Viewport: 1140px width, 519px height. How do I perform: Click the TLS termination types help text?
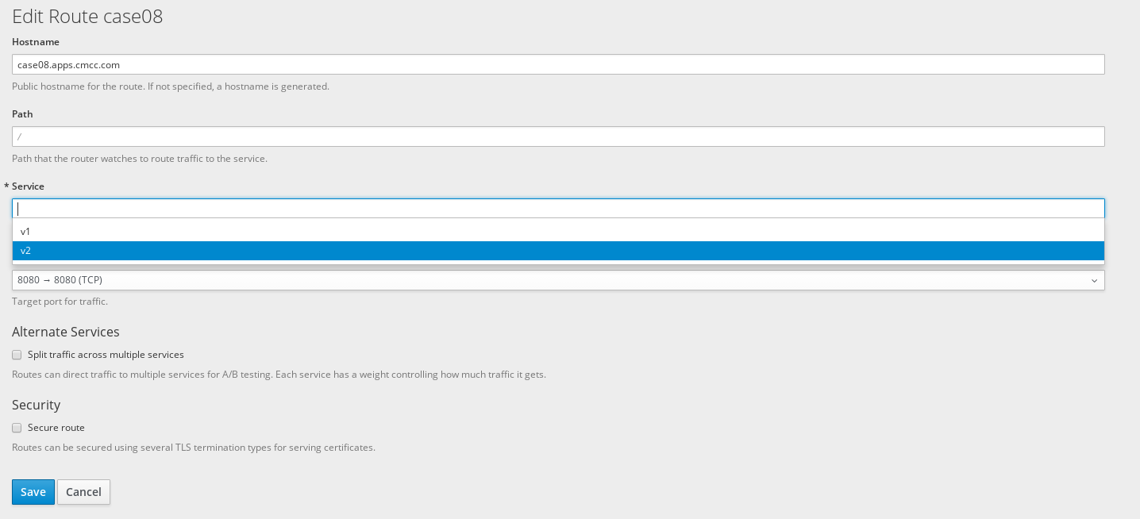(x=194, y=448)
